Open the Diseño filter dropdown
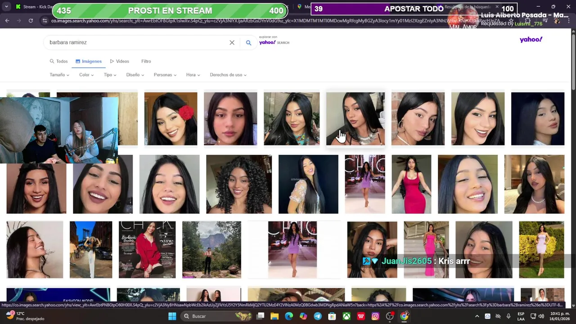The image size is (576, 324). tap(135, 75)
